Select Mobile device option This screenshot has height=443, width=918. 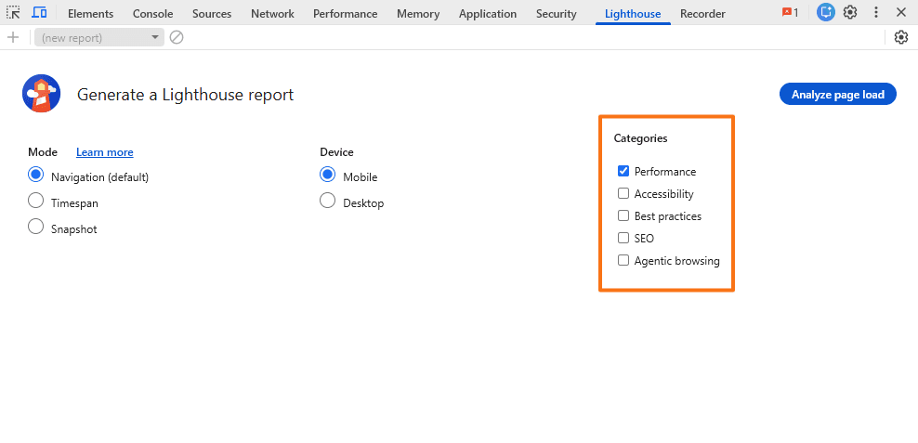[328, 175]
